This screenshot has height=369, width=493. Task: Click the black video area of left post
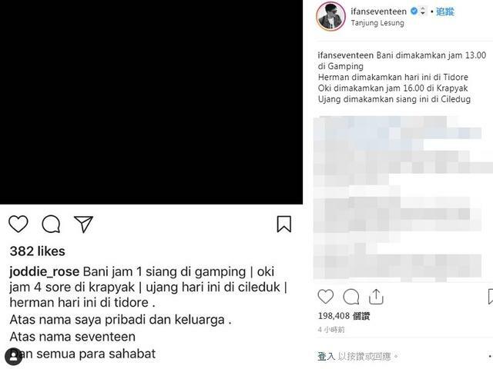151,102
